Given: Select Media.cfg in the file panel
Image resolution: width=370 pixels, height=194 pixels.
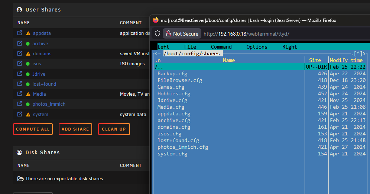Looking at the screenshot, I should [171, 107].
